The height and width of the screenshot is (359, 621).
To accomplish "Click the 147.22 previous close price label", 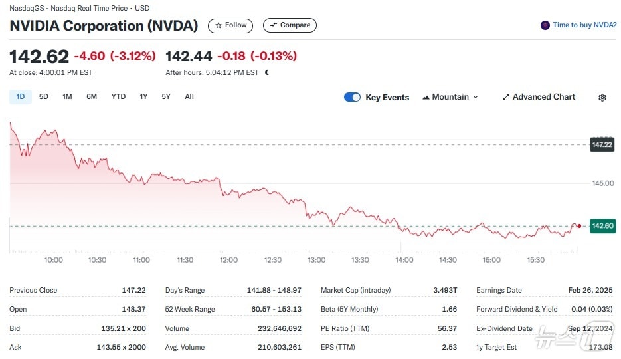I will pyautogui.click(x=602, y=144).
